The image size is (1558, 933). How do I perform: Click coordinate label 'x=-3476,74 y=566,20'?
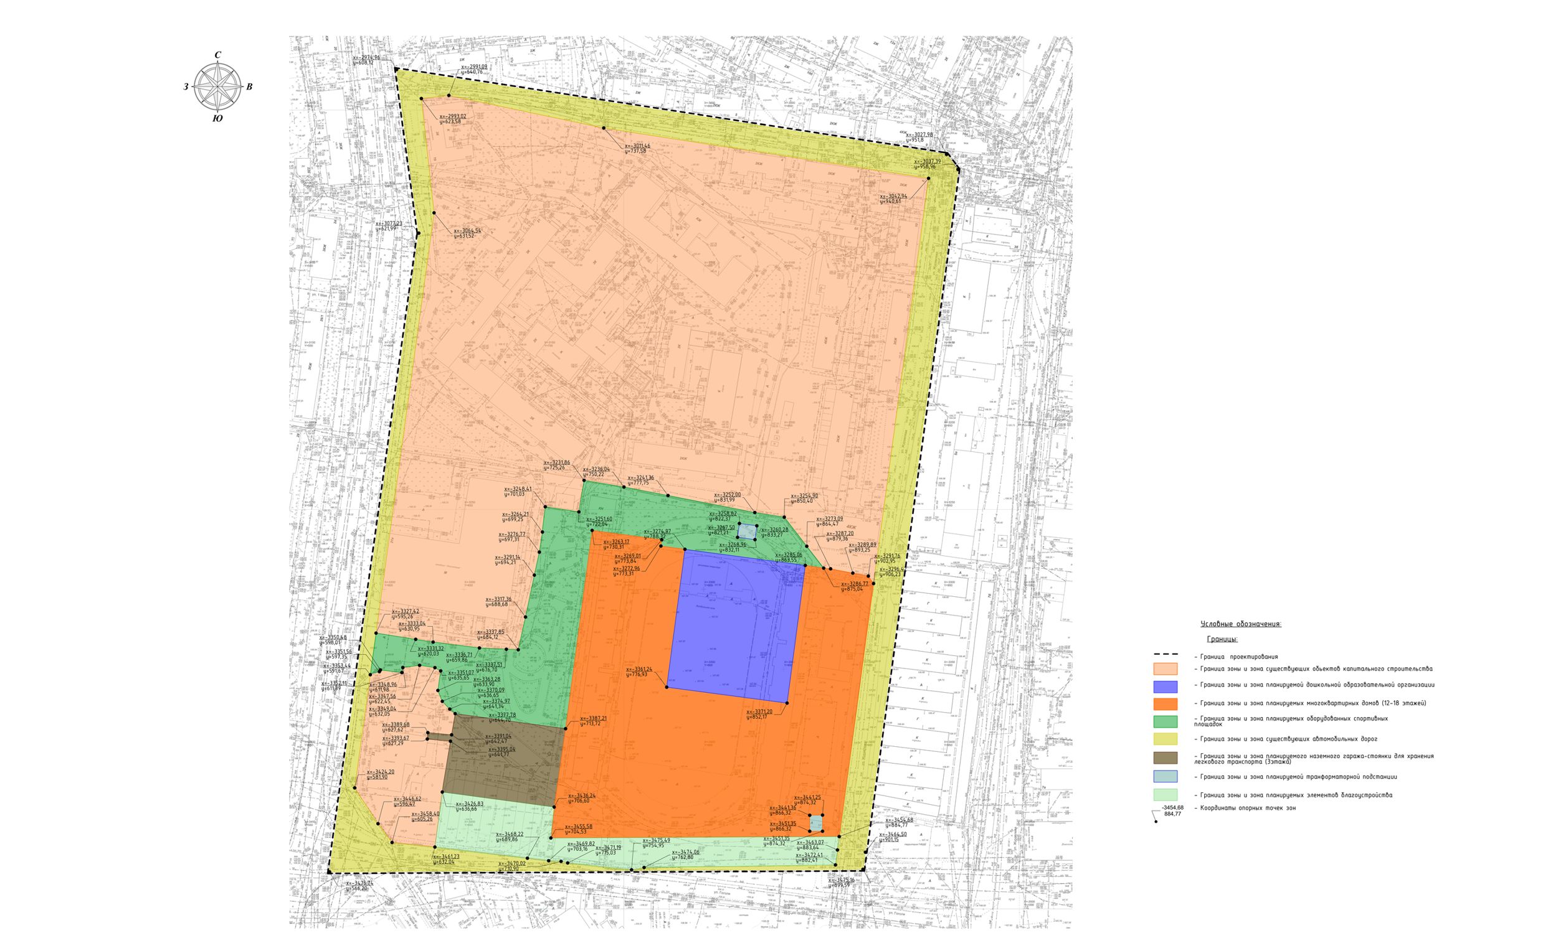click(359, 886)
